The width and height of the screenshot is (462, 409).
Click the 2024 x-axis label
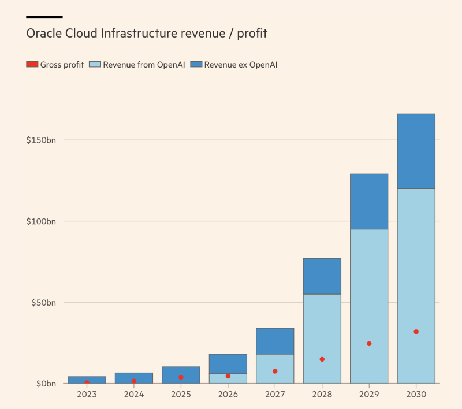[134, 394]
